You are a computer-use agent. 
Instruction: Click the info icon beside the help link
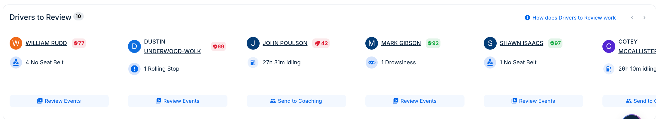(x=527, y=18)
